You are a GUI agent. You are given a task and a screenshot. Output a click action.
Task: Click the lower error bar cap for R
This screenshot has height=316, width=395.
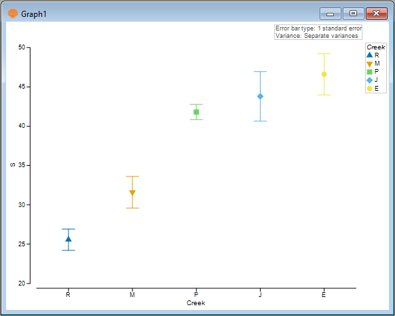69,250
